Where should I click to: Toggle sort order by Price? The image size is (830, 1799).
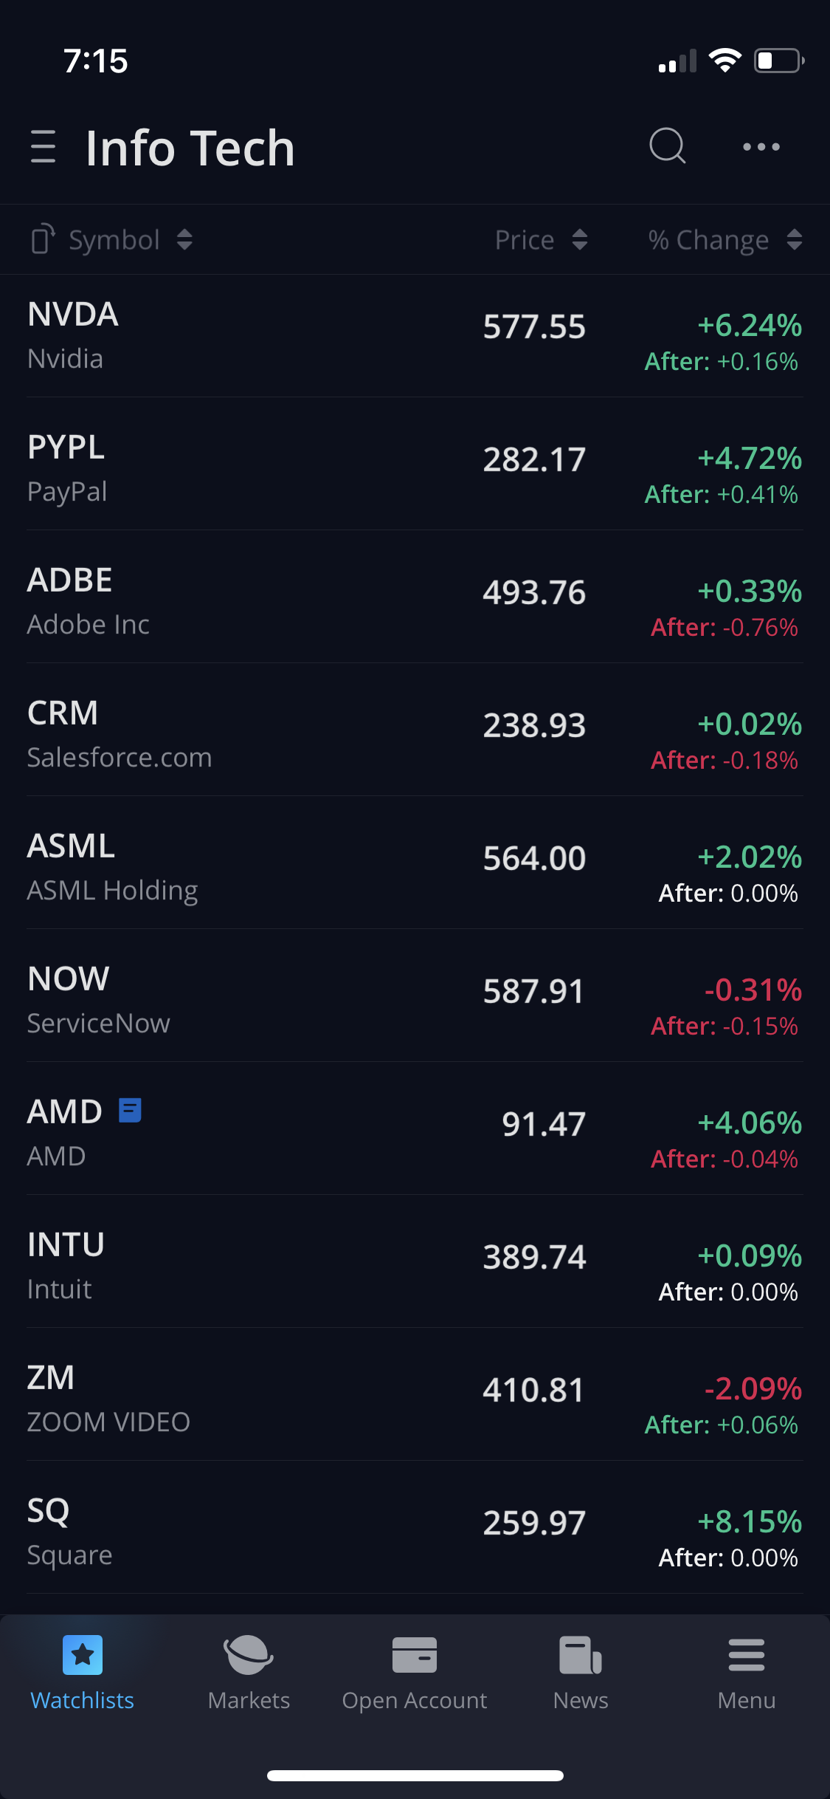[541, 239]
